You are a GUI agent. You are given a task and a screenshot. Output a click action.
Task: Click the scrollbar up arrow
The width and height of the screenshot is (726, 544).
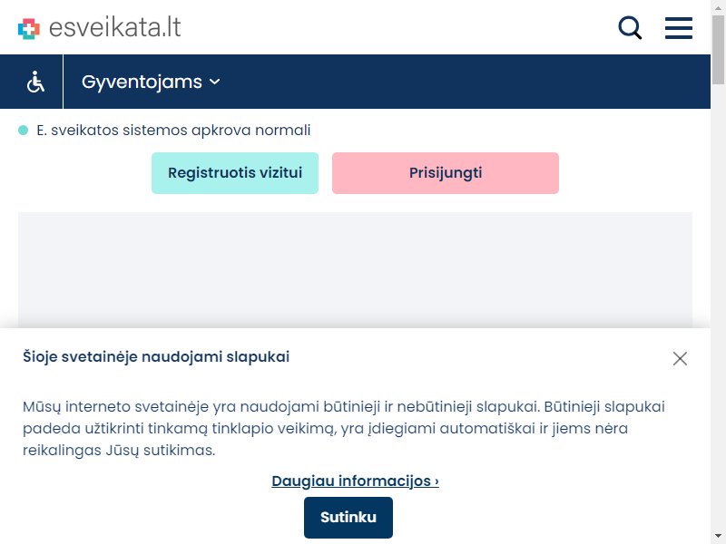718,7
